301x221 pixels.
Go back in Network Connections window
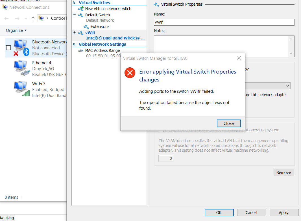(x=6, y=19)
